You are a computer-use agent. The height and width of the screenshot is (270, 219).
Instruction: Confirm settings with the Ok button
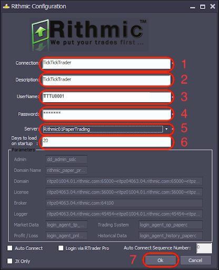[161, 261]
